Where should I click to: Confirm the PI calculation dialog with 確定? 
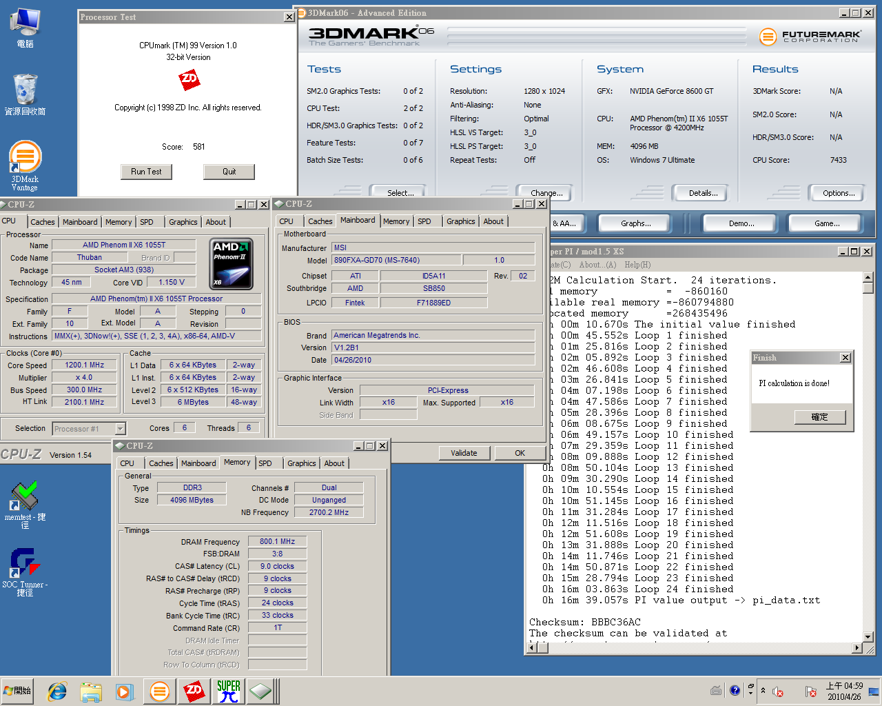819,417
